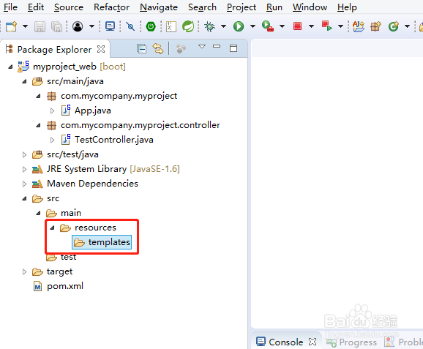Collapse the com.mycompany.myproject package
This screenshot has height=349, width=423.
click(x=38, y=96)
